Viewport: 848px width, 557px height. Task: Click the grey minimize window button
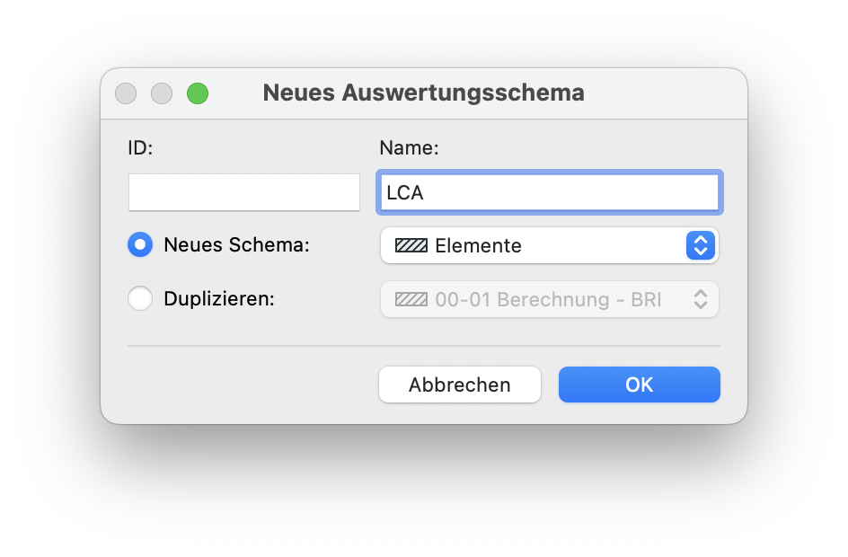click(162, 93)
